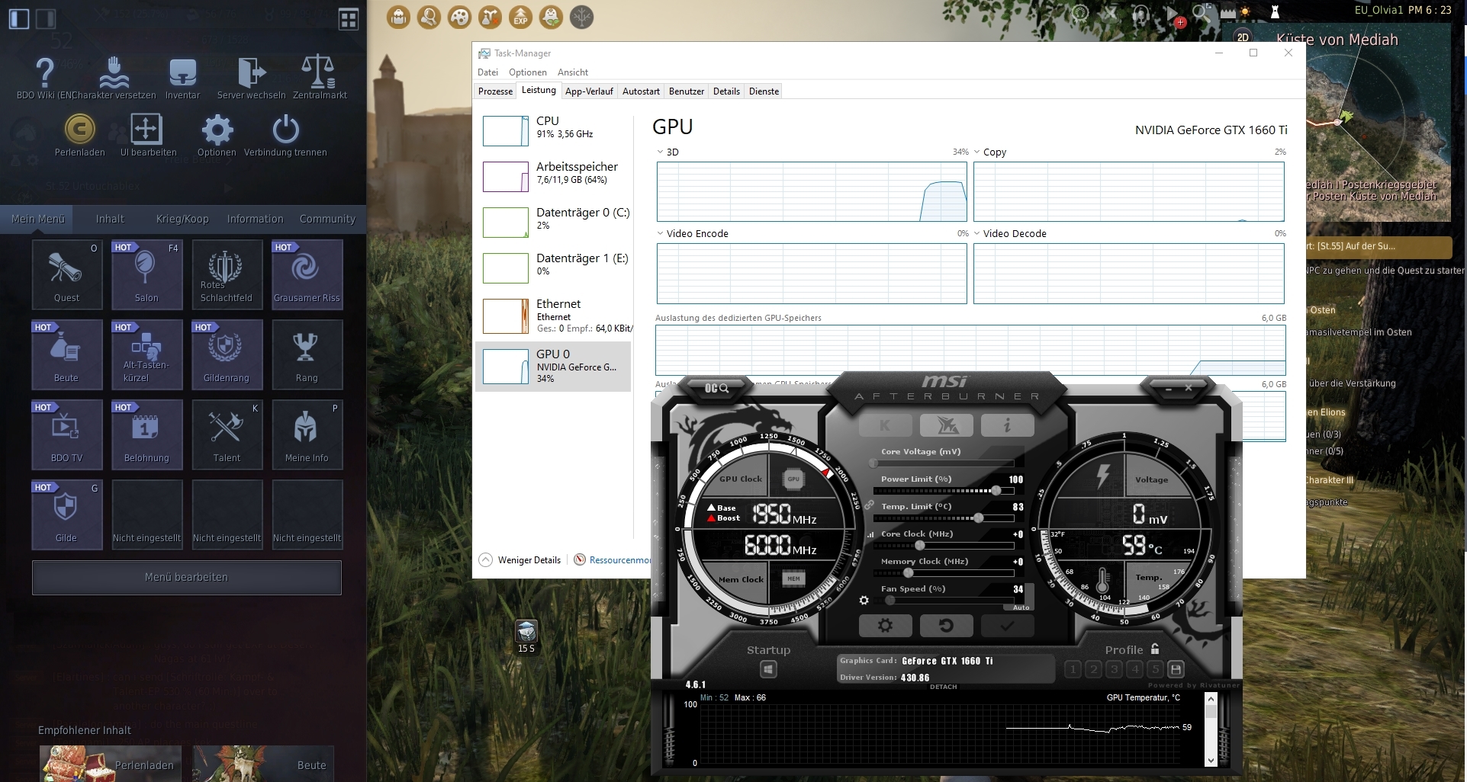
Task: Save profile with the floppy disk icon
Action: 1176,669
